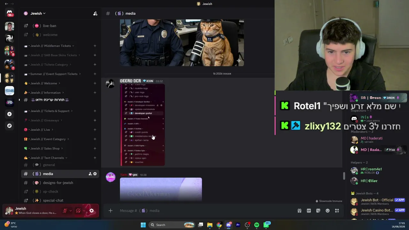The width and height of the screenshot is (409, 230).
Task: Click the message attachment plus button
Action: [111, 211]
